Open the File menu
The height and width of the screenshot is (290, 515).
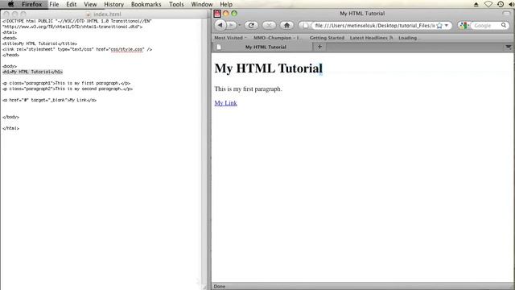click(x=54, y=4)
